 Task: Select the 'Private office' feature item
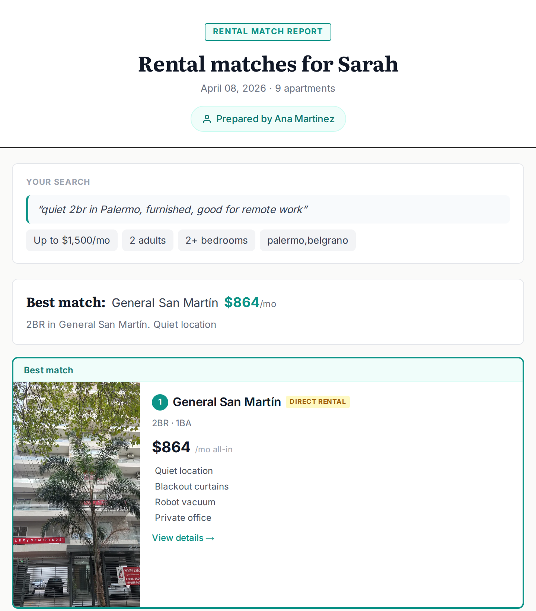pyautogui.click(x=183, y=517)
